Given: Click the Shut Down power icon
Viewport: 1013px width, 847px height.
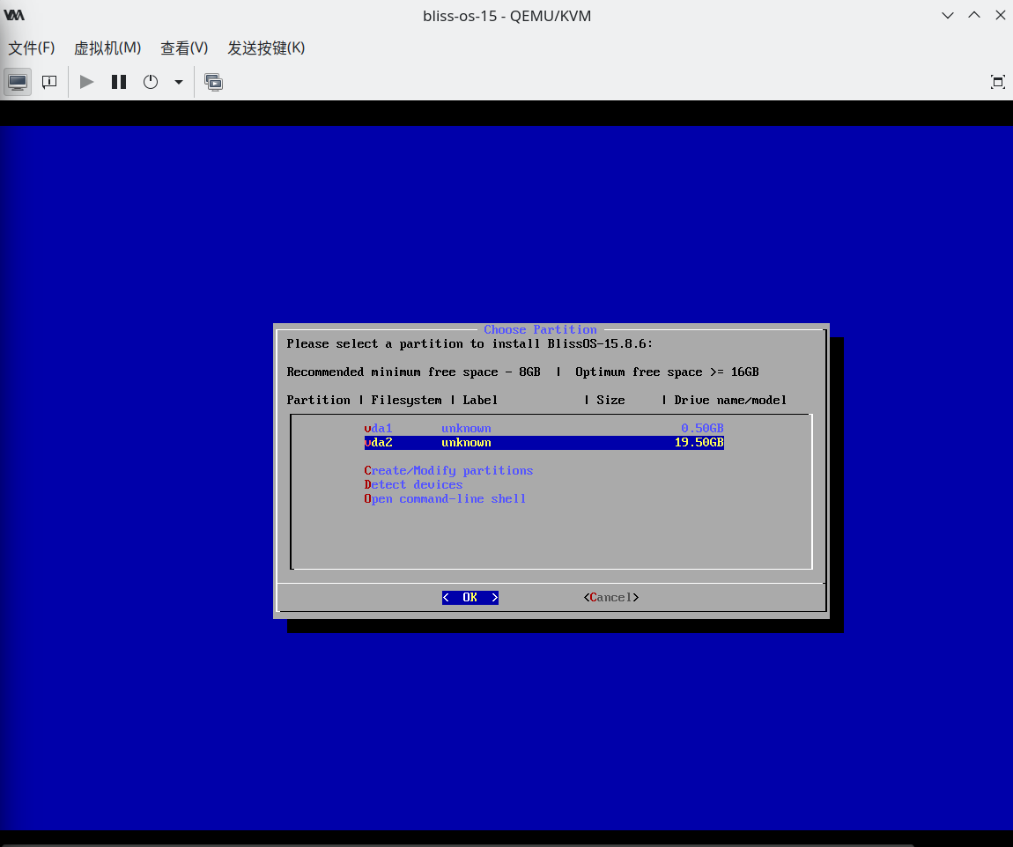Looking at the screenshot, I should tap(151, 82).
